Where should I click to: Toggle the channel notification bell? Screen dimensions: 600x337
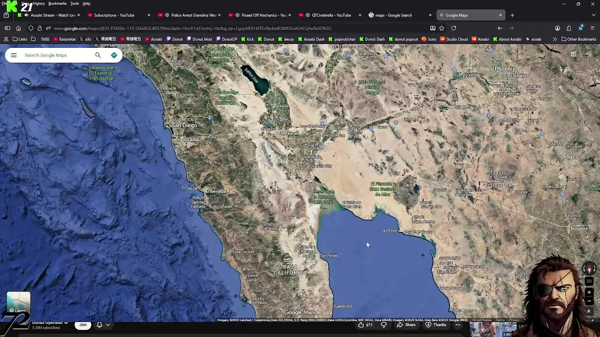coord(99,325)
